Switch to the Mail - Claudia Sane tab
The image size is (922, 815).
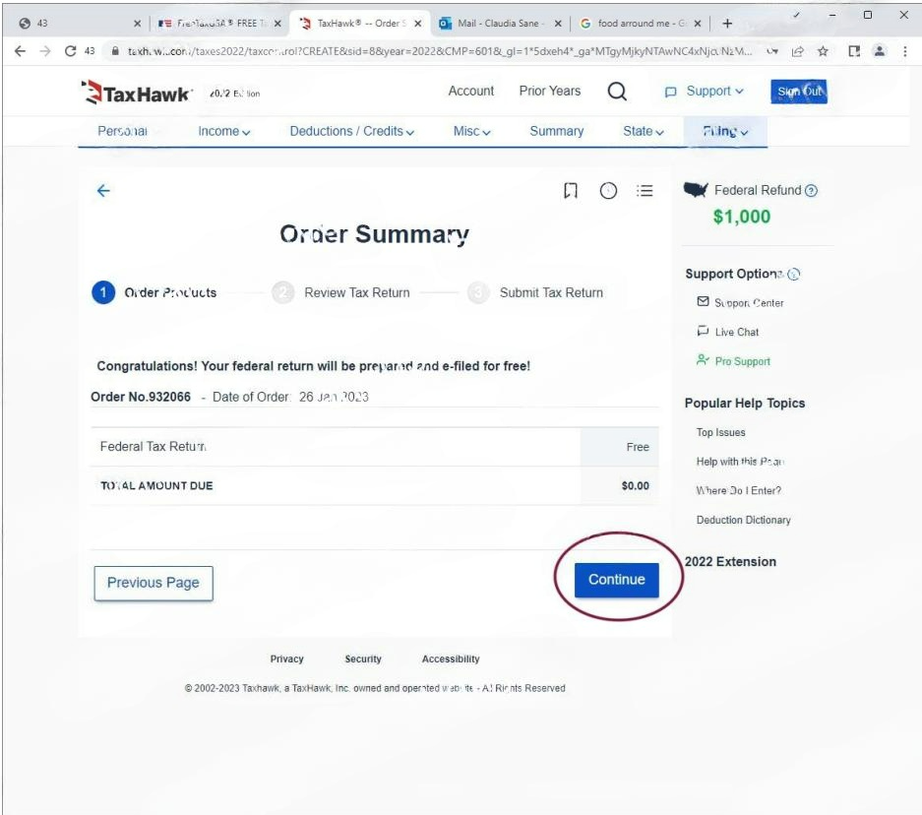pyautogui.click(x=498, y=24)
